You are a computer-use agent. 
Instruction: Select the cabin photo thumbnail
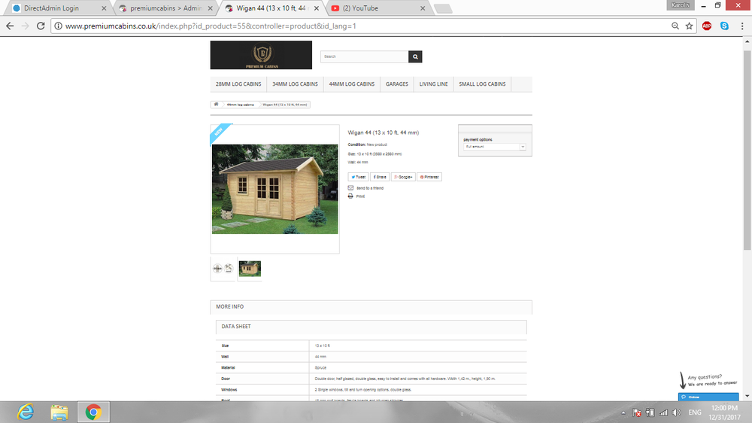pyautogui.click(x=250, y=269)
